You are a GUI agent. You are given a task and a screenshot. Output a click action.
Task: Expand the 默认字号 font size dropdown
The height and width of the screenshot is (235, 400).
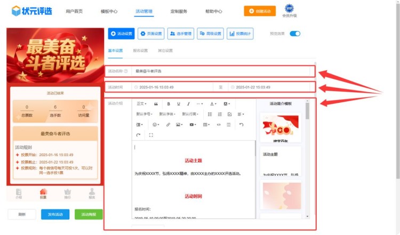pos(144,114)
